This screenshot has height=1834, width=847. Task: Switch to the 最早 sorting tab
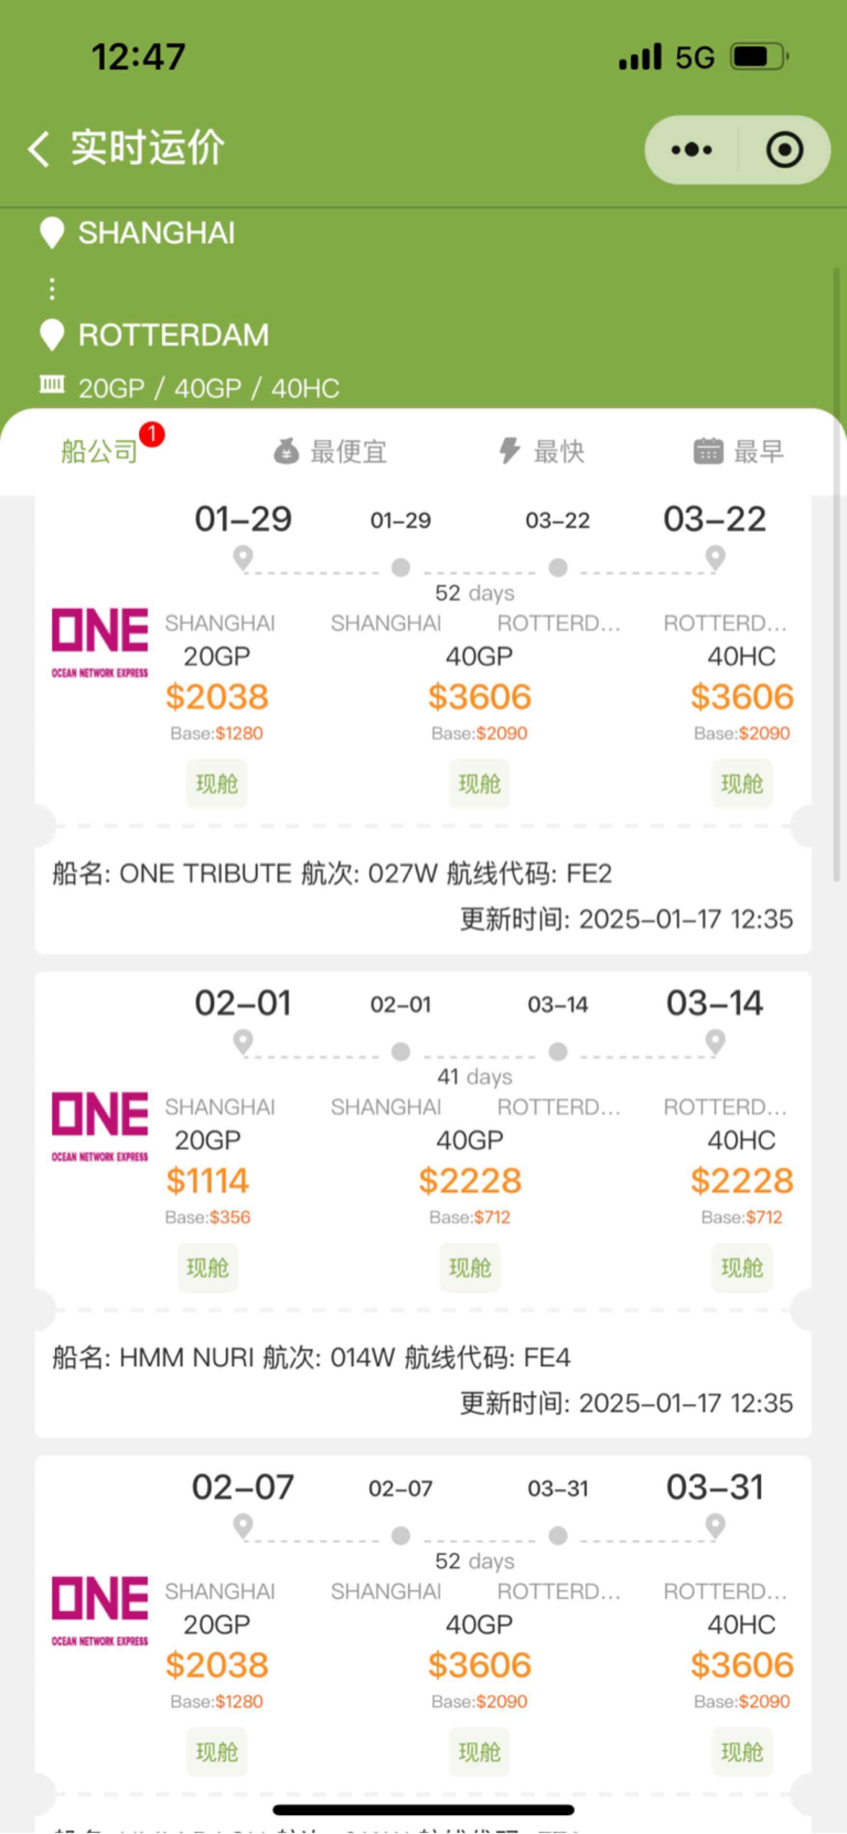758,451
